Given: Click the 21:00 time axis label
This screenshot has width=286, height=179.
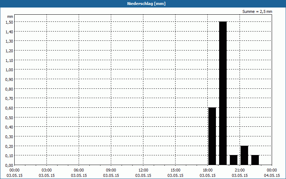Looking at the screenshot, I should tap(240, 170).
